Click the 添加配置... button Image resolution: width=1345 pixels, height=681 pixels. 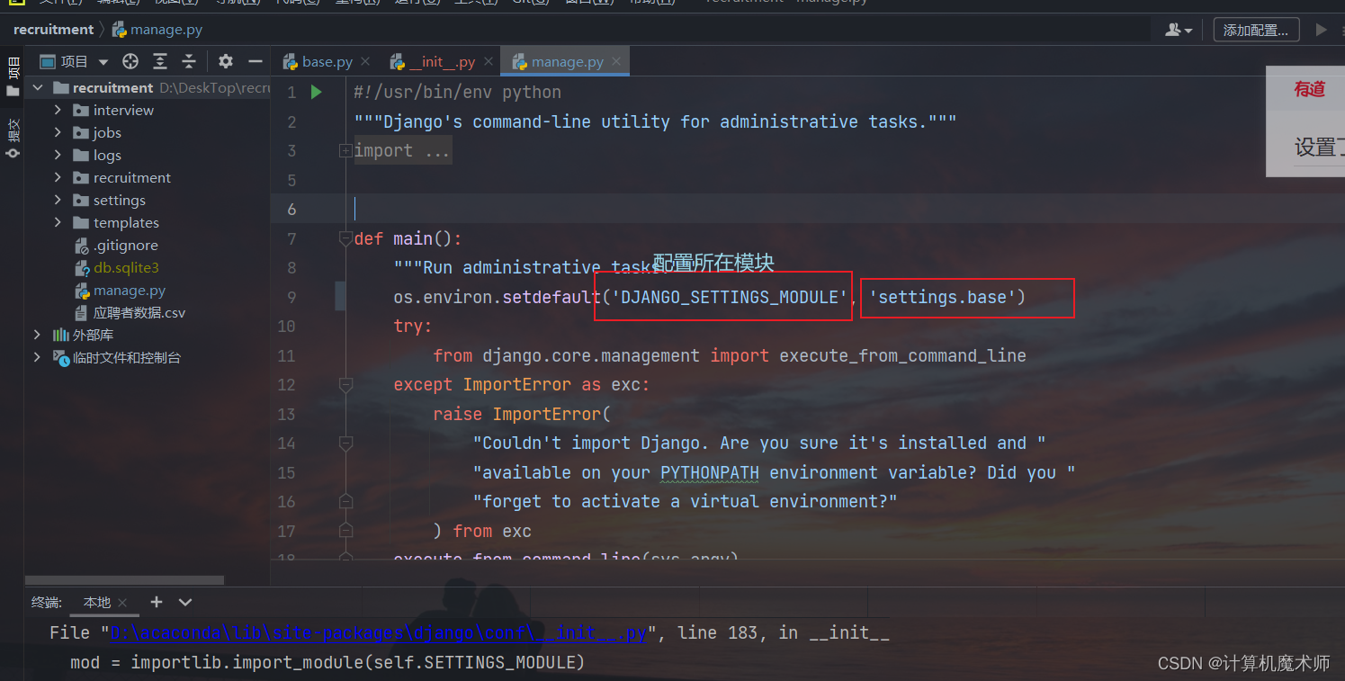[x=1256, y=30]
